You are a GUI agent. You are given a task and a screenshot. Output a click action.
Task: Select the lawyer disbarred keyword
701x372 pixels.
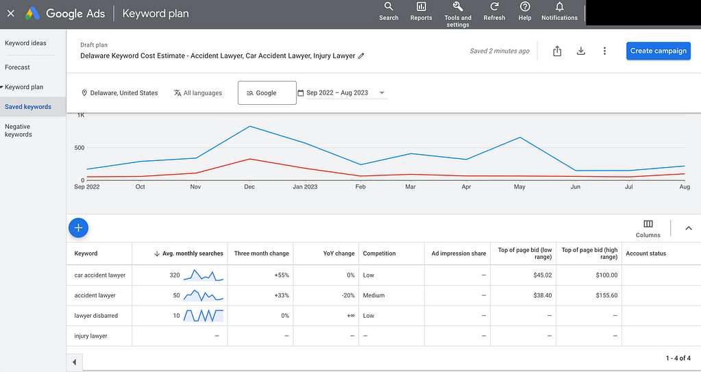96,316
